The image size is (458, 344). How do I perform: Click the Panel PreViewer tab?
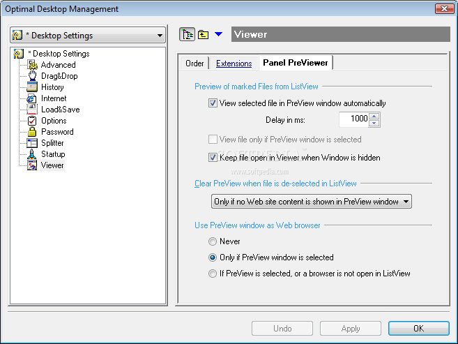click(296, 63)
